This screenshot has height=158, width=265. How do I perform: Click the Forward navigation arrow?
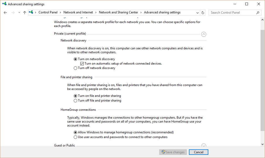pyautogui.click(x=13, y=13)
